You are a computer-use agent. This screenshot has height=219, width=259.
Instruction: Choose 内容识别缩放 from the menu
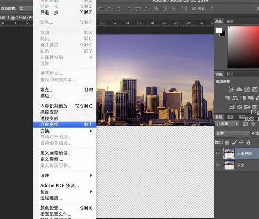coord(65,106)
